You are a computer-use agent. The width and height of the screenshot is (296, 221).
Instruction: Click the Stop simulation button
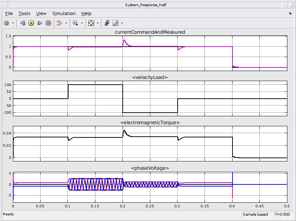(x=48, y=23)
